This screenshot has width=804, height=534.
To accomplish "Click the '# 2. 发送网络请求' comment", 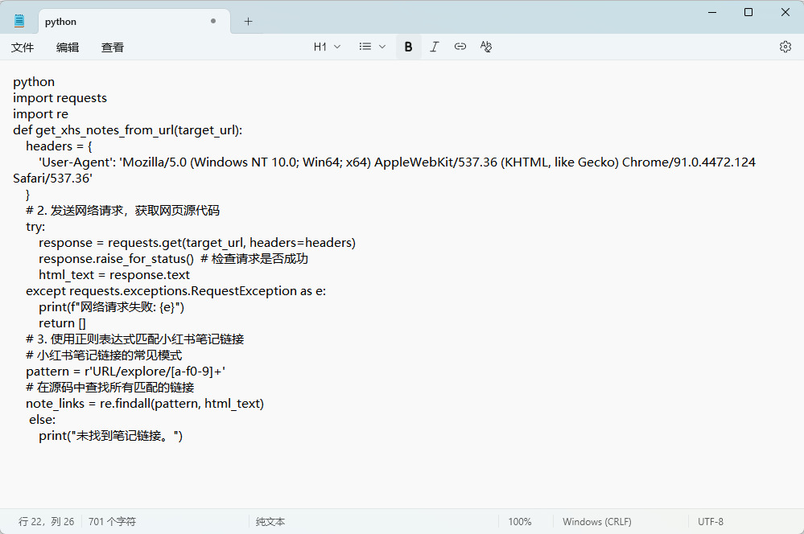I will 122,211.
